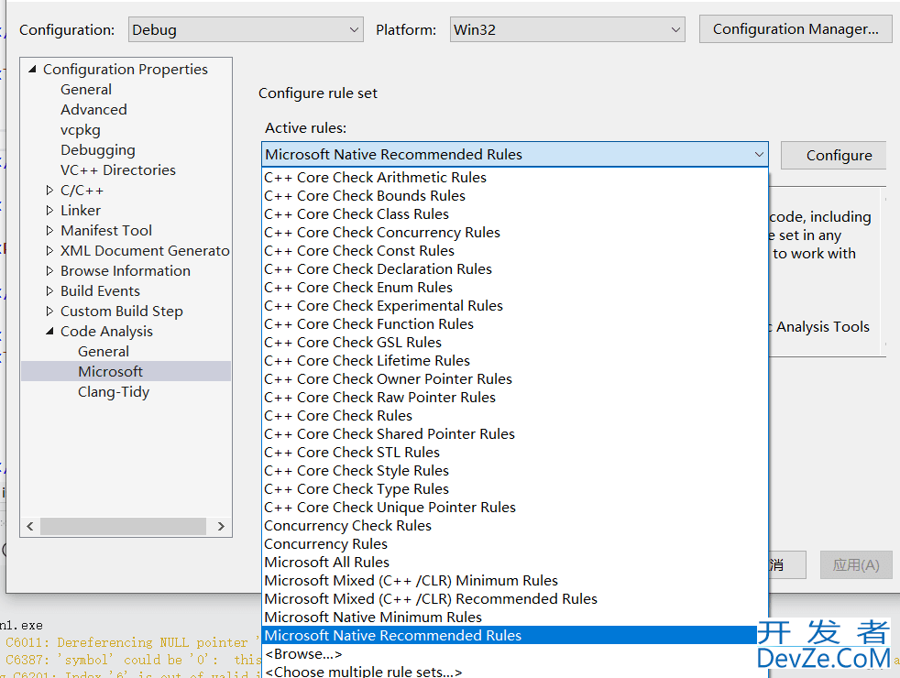The width and height of the screenshot is (900, 678).
Task: Choose C++ Core Check GSL Rules
Action: click(514, 343)
